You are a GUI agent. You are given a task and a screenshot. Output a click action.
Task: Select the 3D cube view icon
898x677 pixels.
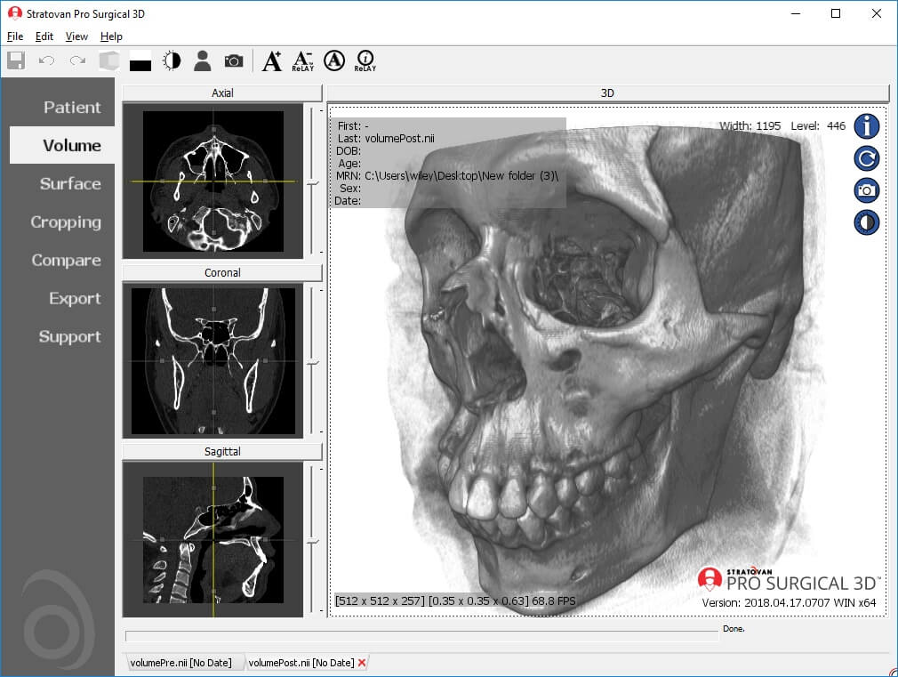pyautogui.click(x=108, y=60)
